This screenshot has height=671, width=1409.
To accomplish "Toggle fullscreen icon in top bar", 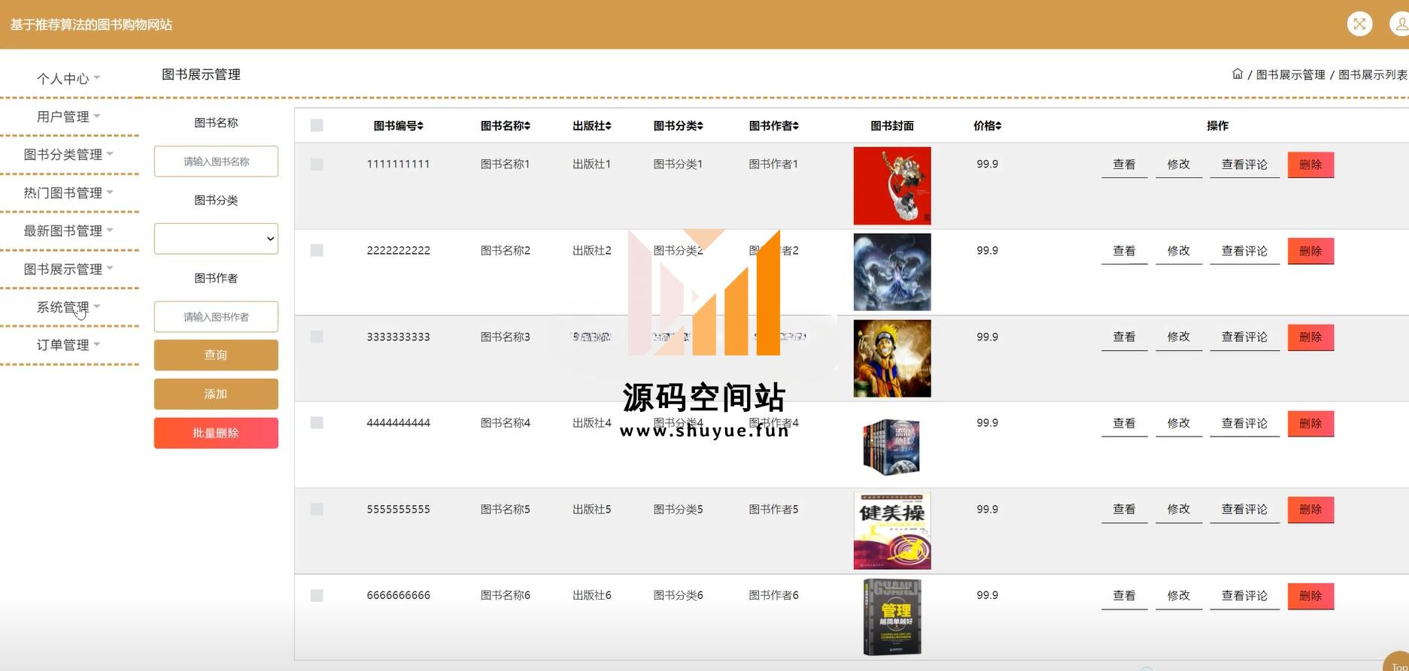I will click(x=1359, y=24).
